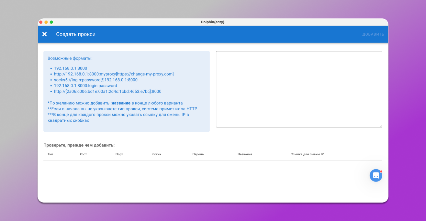Image resolution: width=426 pixels, height=221 pixels.
Task: Select the Пароль column header
Action: [x=198, y=154]
